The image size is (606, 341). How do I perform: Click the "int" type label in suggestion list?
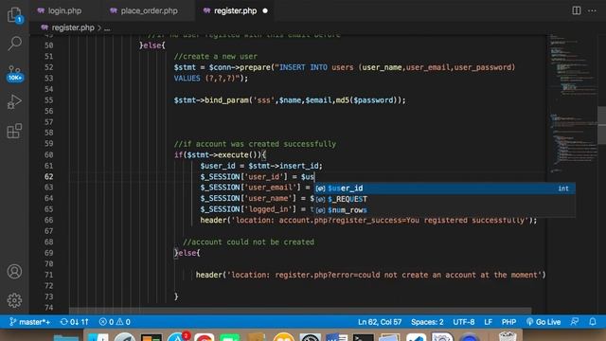563,188
